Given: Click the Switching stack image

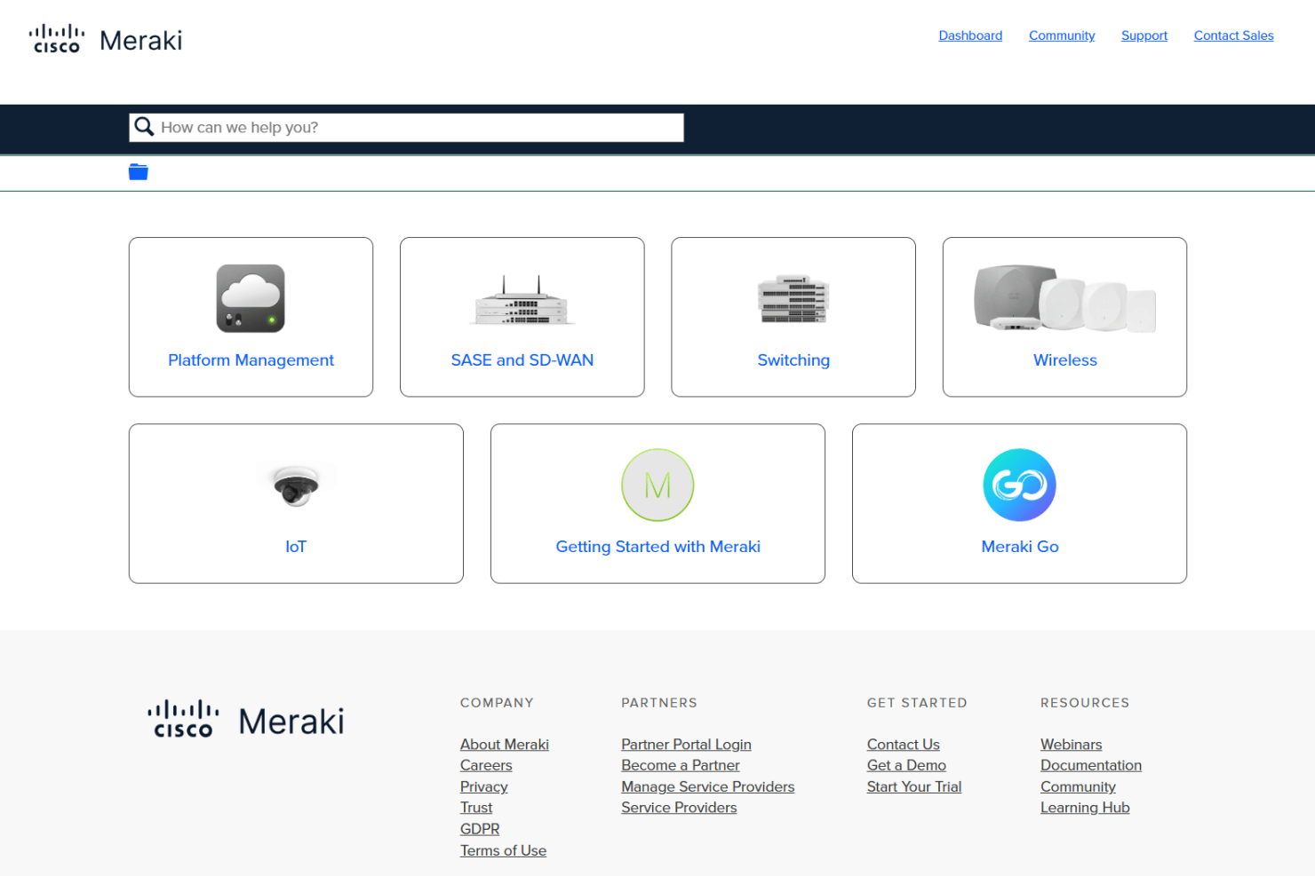Looking at the screenshot, I should pyautogui.click(x=793, y=299).
